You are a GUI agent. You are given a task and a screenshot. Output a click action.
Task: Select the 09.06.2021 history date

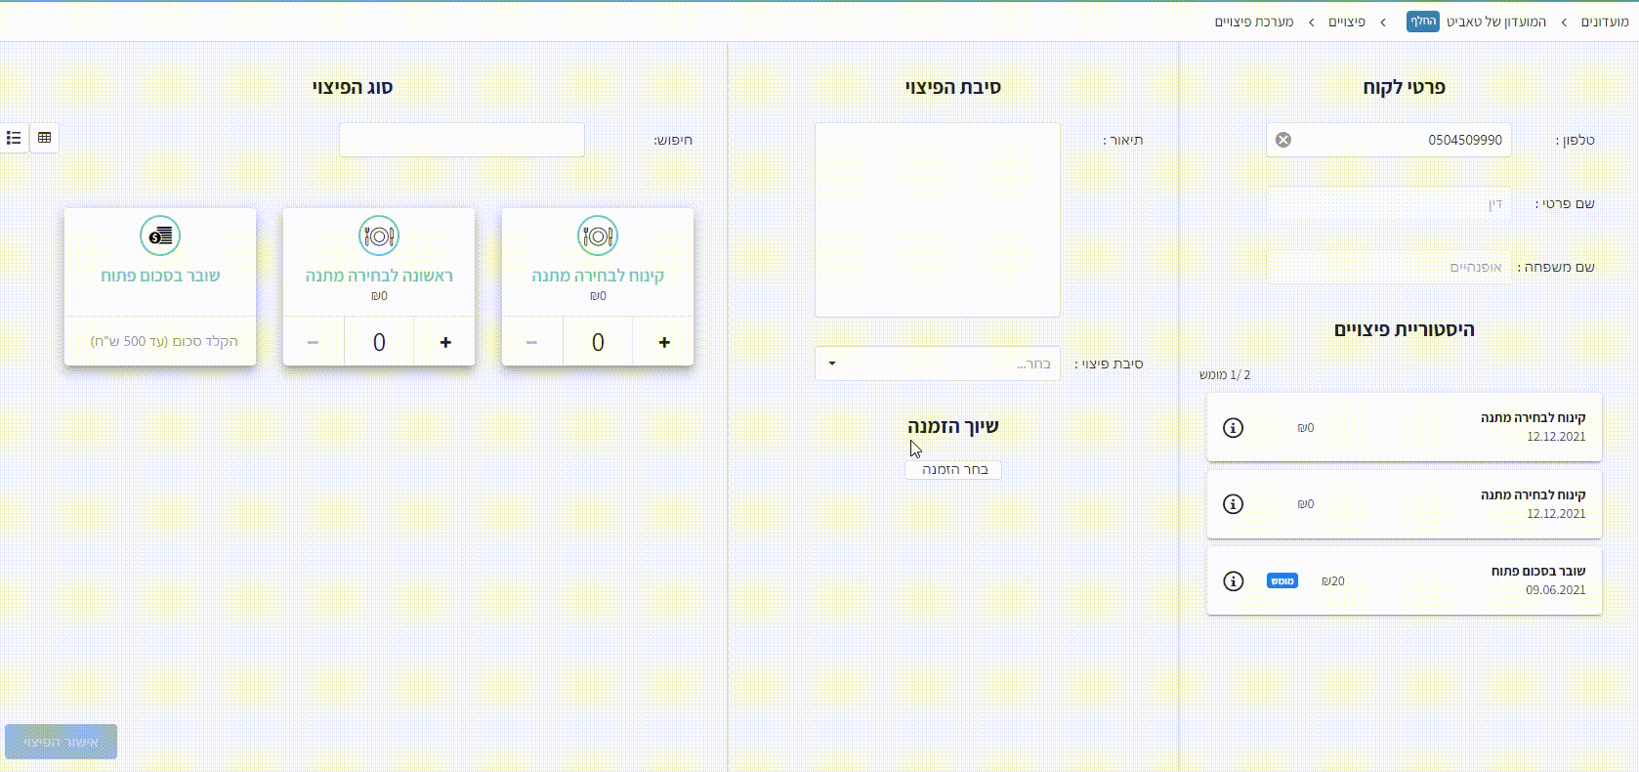click(1556, 590)
